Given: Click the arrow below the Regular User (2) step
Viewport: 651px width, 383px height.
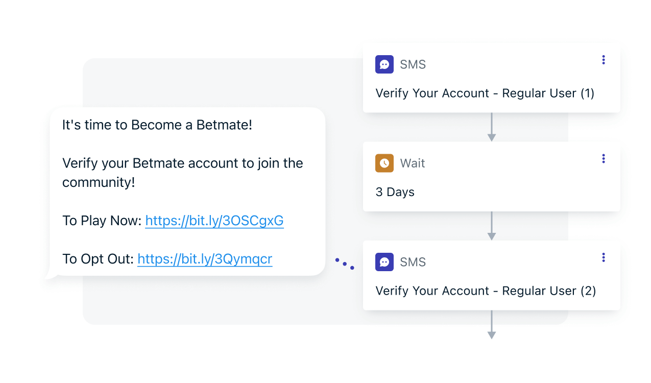Looking at the screenshot, I should pyautogui.click(x=492, y=325).
